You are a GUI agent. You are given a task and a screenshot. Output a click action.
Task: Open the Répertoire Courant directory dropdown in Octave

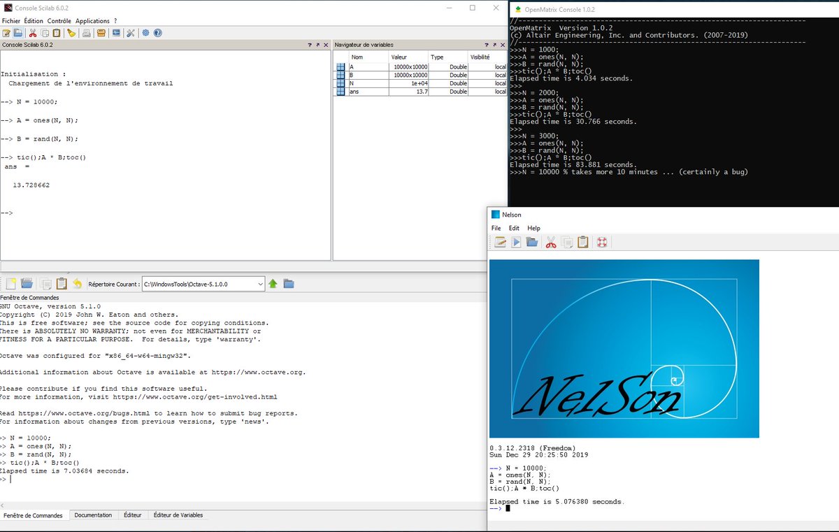tap(260, 283)
